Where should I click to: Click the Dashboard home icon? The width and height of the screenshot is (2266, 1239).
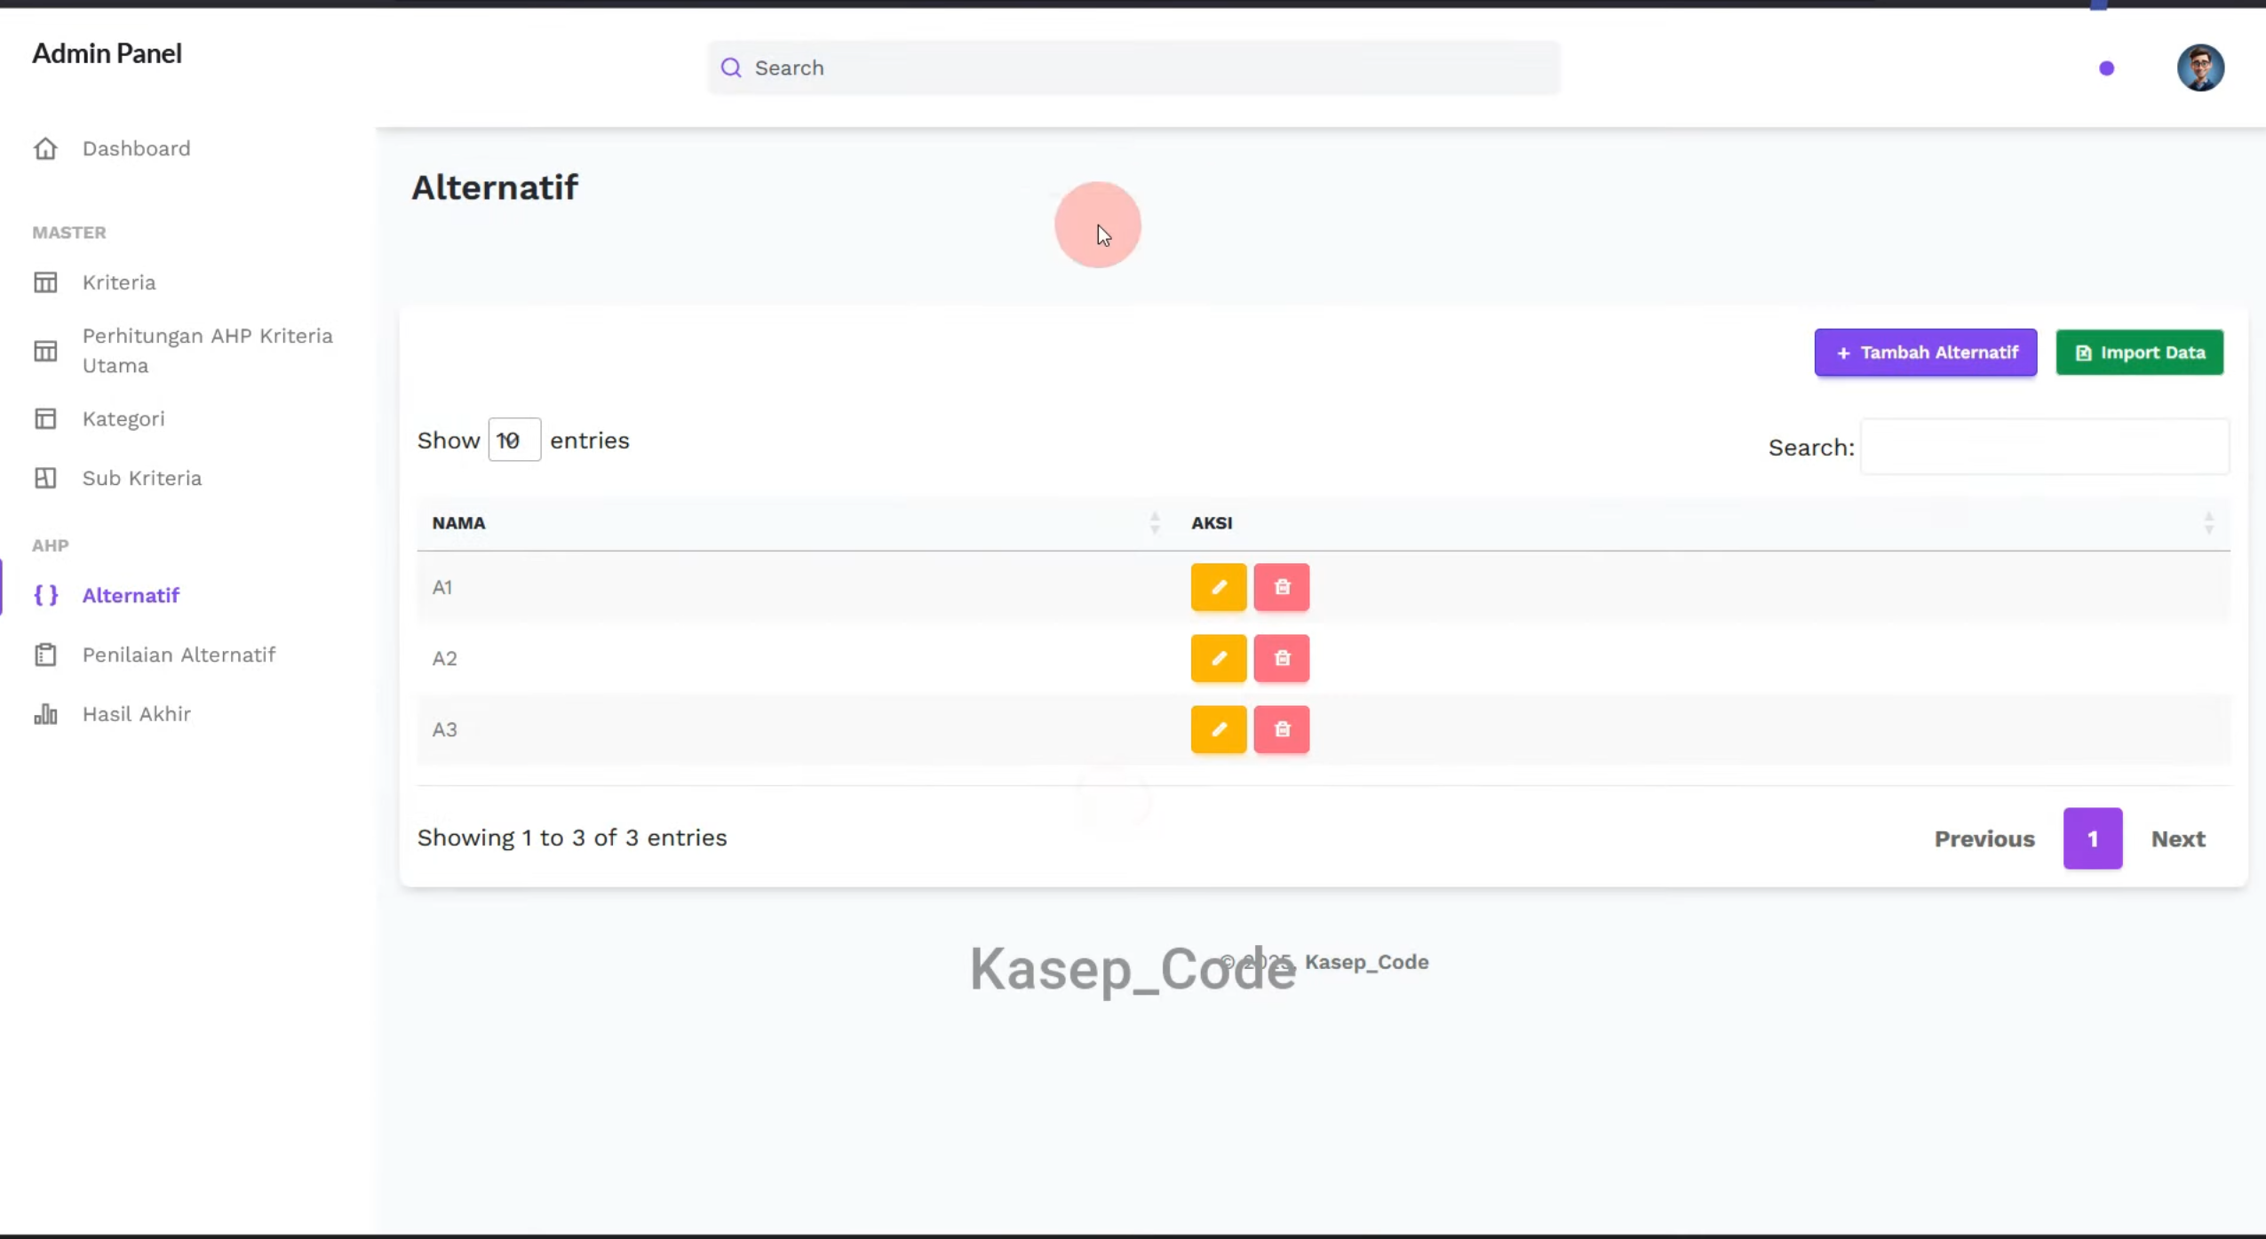(45, 148)
